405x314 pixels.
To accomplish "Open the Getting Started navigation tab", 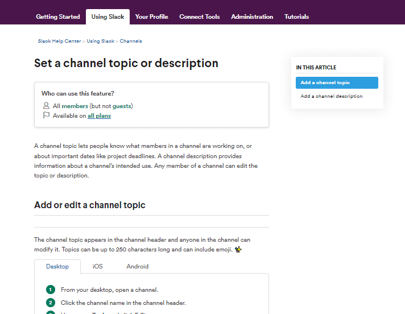I will click(x=58, y=17).
